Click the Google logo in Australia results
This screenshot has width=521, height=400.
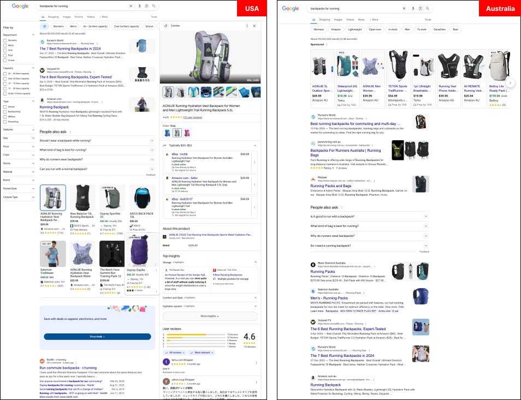(291, 8)
